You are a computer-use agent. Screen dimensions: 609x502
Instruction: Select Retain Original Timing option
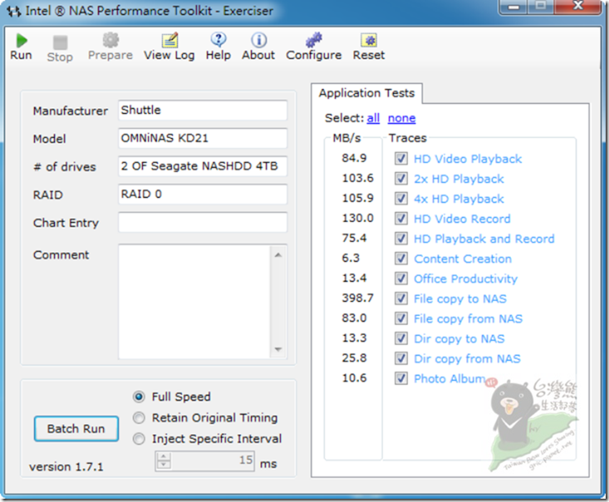139,418
